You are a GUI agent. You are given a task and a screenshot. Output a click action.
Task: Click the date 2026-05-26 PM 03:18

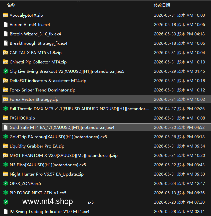tap(179, 137)
